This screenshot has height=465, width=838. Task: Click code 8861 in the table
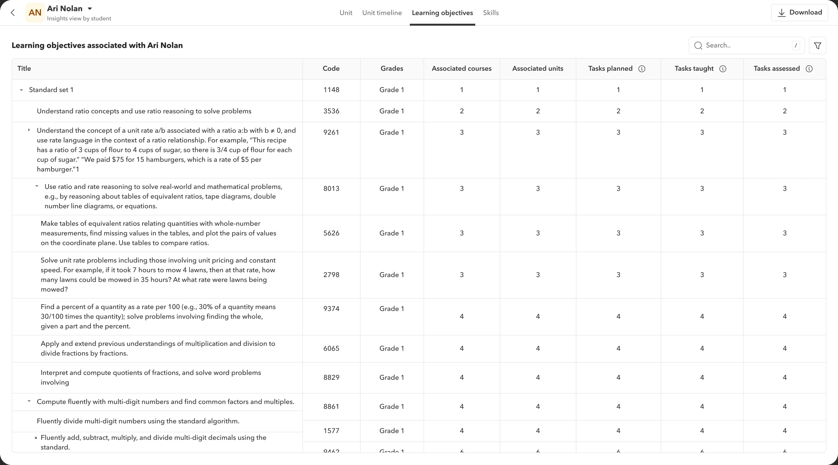pyautogui.click(x=331, y=407)
